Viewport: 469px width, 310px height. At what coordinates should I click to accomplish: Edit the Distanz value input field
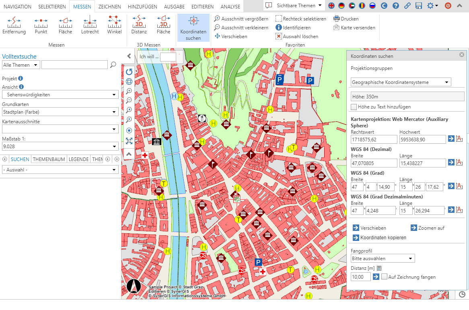(360, 277)
